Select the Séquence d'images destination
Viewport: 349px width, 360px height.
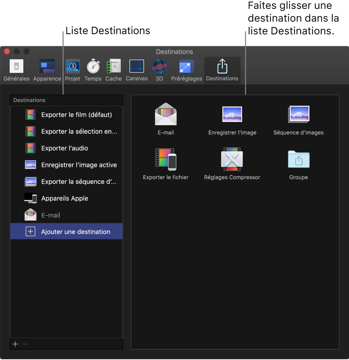298,114
